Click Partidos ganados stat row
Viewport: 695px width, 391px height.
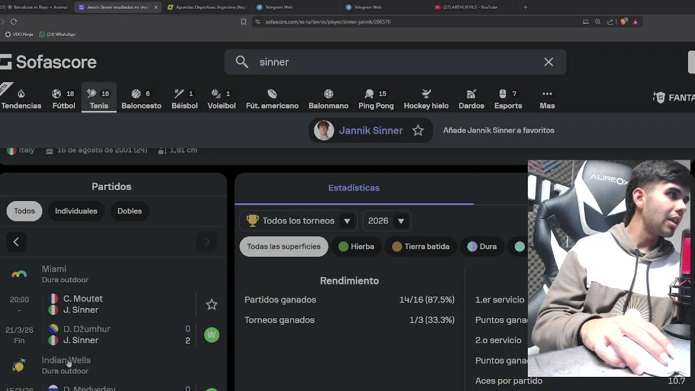point(350,300)
